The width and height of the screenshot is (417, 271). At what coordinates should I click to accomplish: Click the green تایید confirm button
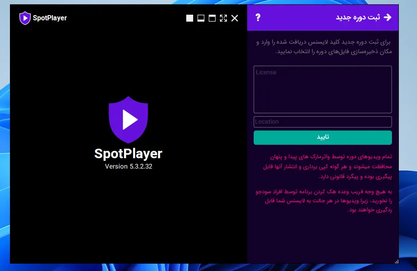(323, 137)
